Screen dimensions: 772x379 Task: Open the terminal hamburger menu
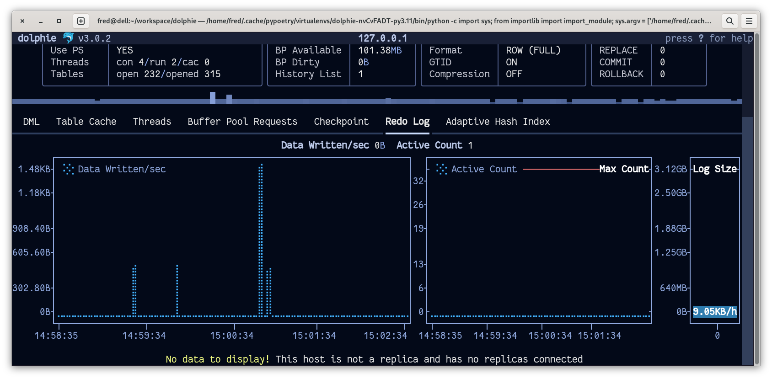(x=749, y=21)
